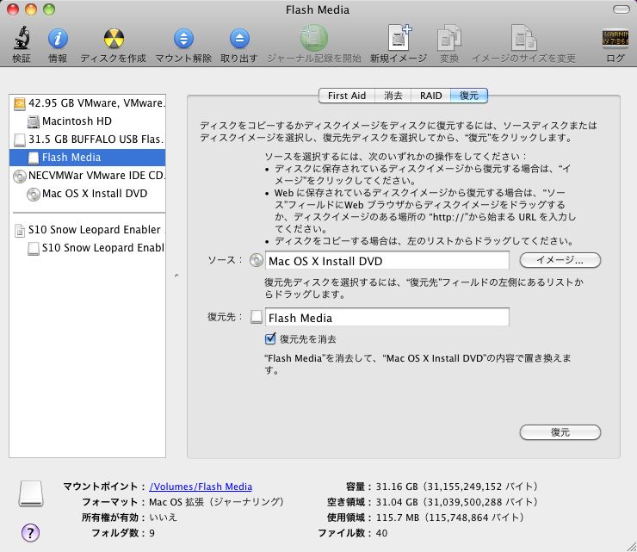This screenshot has height=552, width=637.
Task: Click the 新規イメージ toolbar icon
Action: pos(399,38)
